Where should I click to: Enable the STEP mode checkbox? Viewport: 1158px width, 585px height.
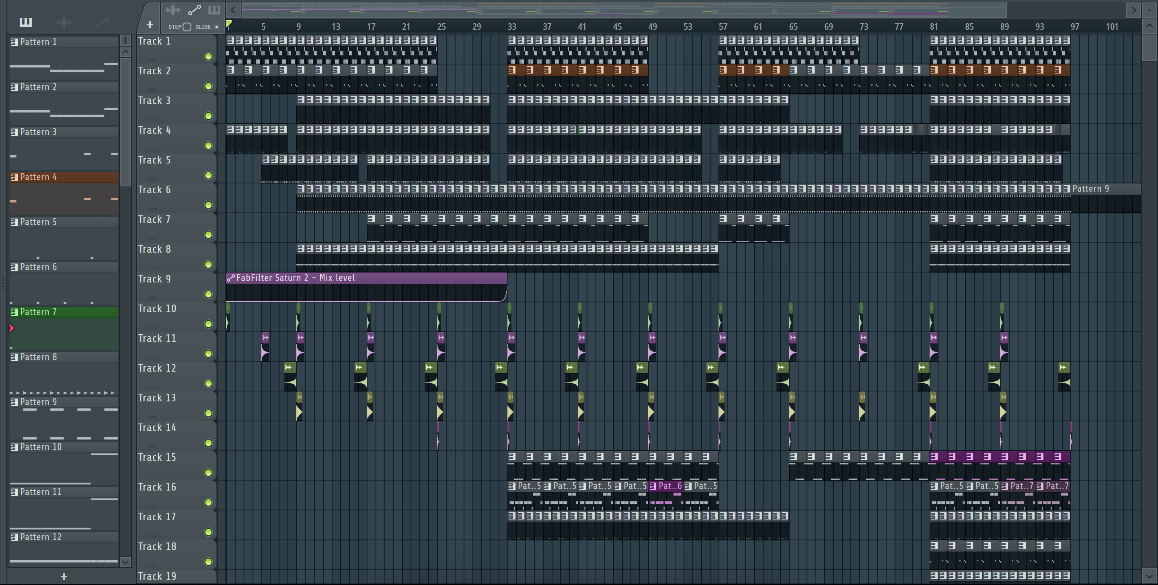(x=187, y=27)
